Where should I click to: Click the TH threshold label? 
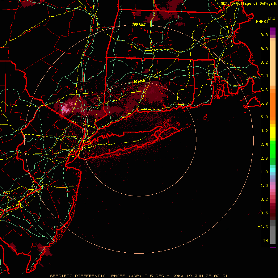[x=265, y=241]
